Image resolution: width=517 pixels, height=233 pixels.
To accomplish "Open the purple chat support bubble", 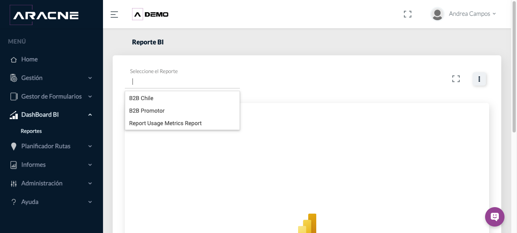I will [x=495, y=217].
